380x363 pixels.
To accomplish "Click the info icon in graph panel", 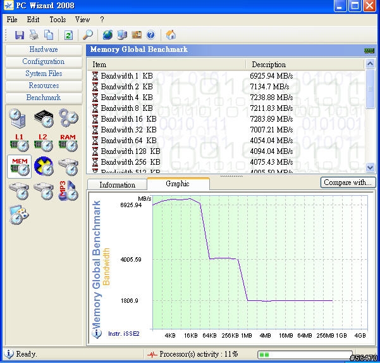I will tap(97, 334).
